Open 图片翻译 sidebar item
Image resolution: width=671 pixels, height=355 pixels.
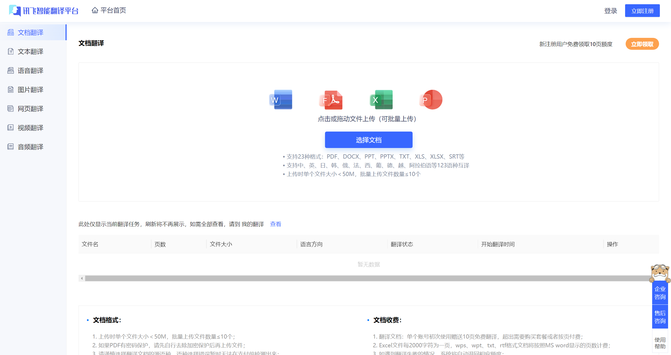(30, 89)
